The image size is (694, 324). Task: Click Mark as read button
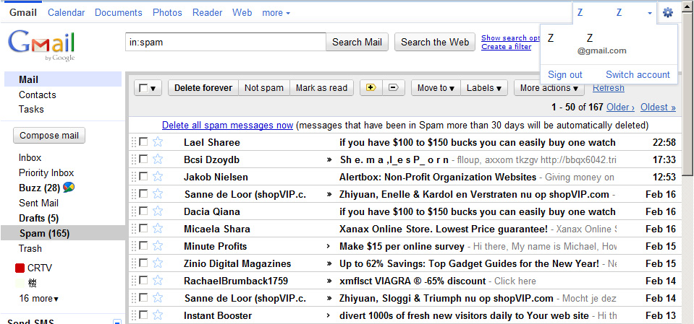(321, 88)
